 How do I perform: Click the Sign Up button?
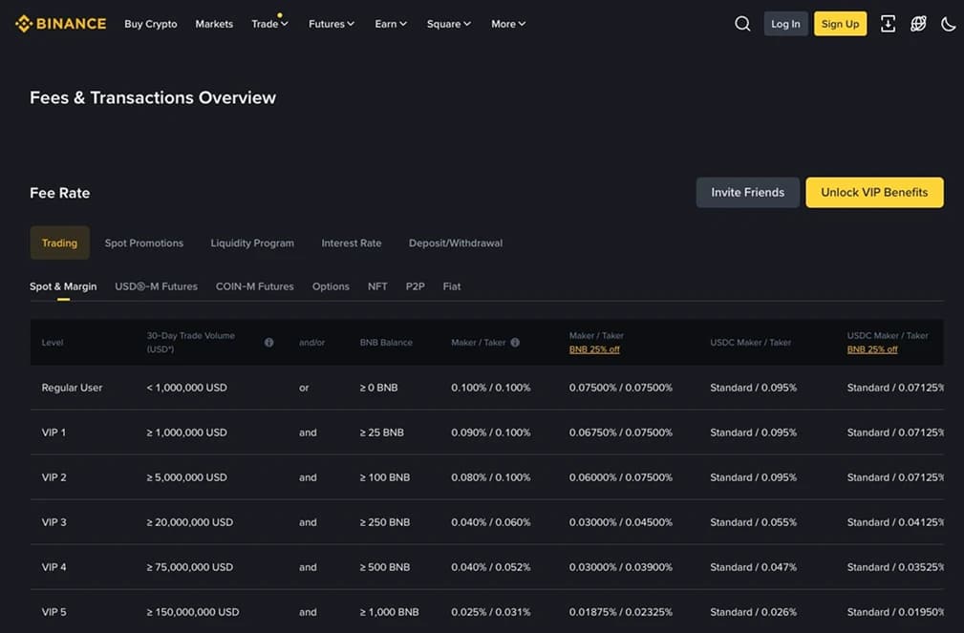coord(839,23)
